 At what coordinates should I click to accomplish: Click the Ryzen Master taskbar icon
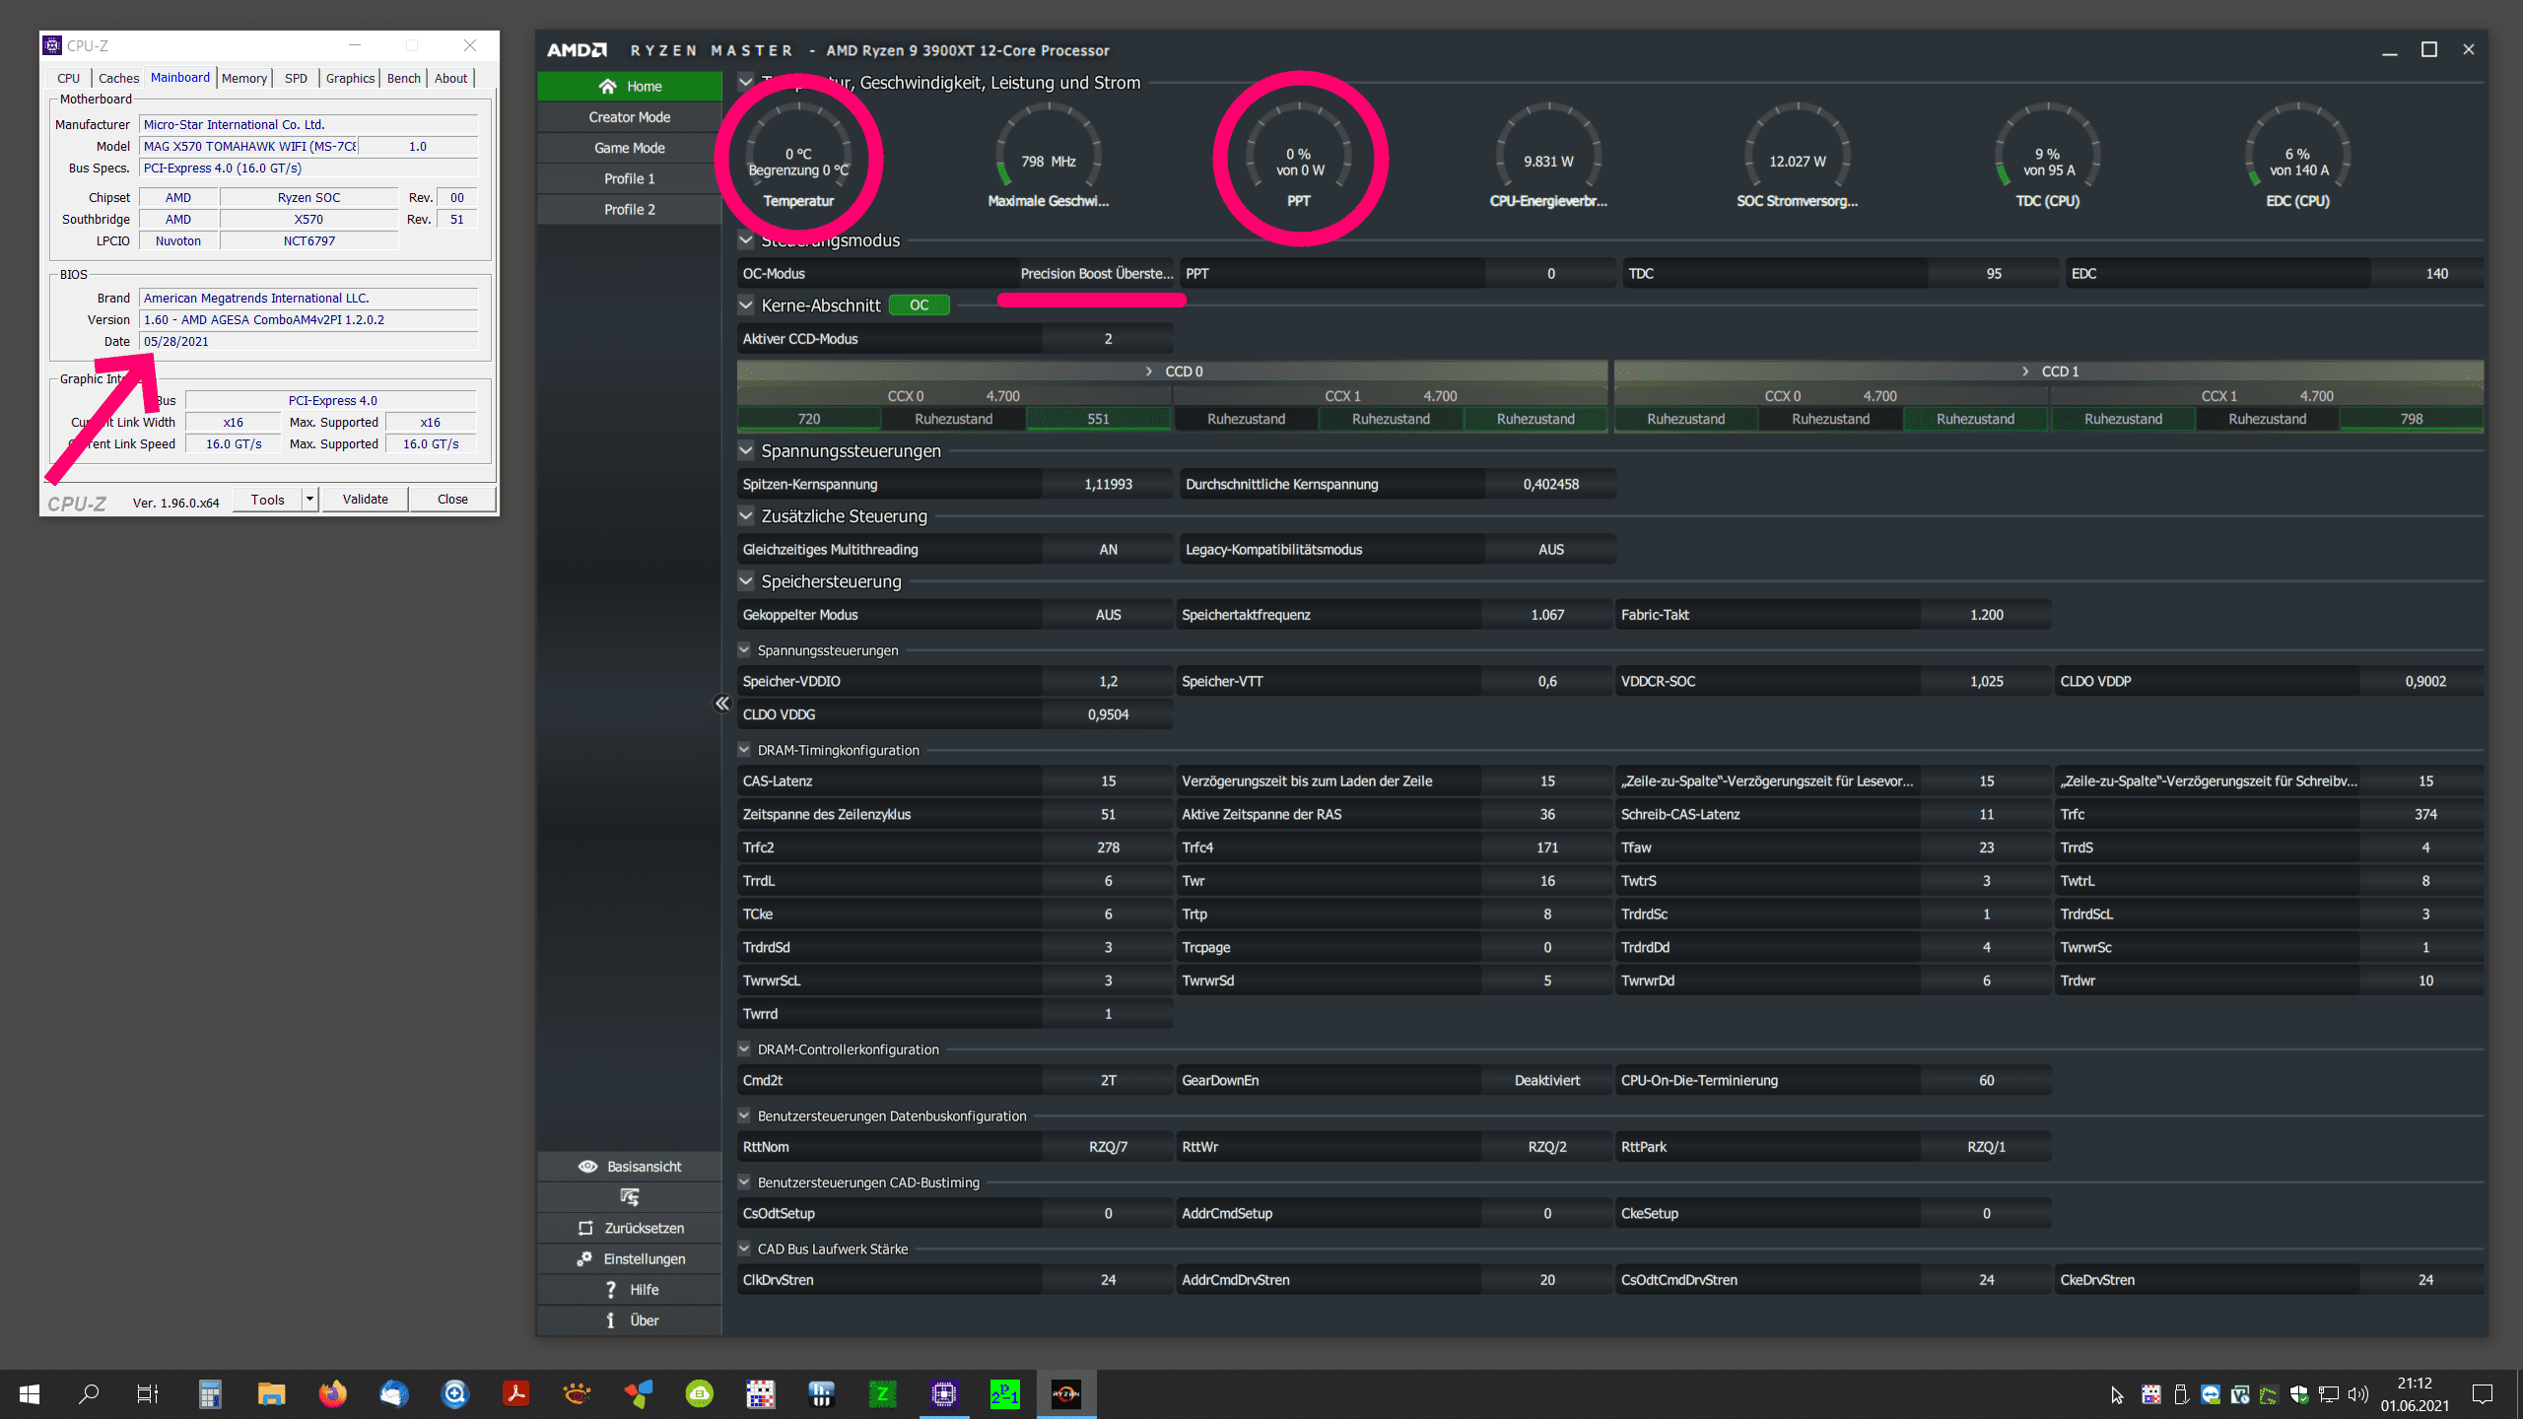pyautogui.click(x=1066, y=1393)
